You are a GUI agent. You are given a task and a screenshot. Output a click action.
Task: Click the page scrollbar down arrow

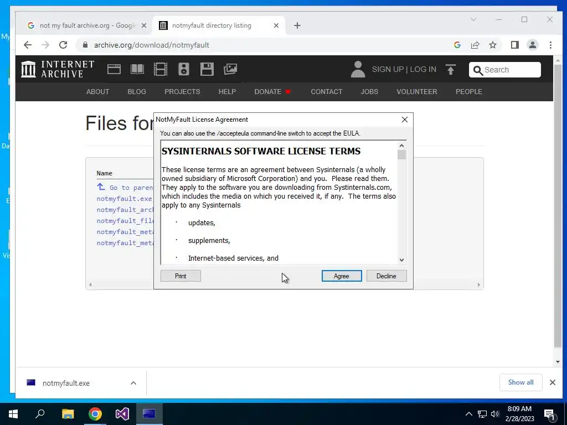pos(558,362)
